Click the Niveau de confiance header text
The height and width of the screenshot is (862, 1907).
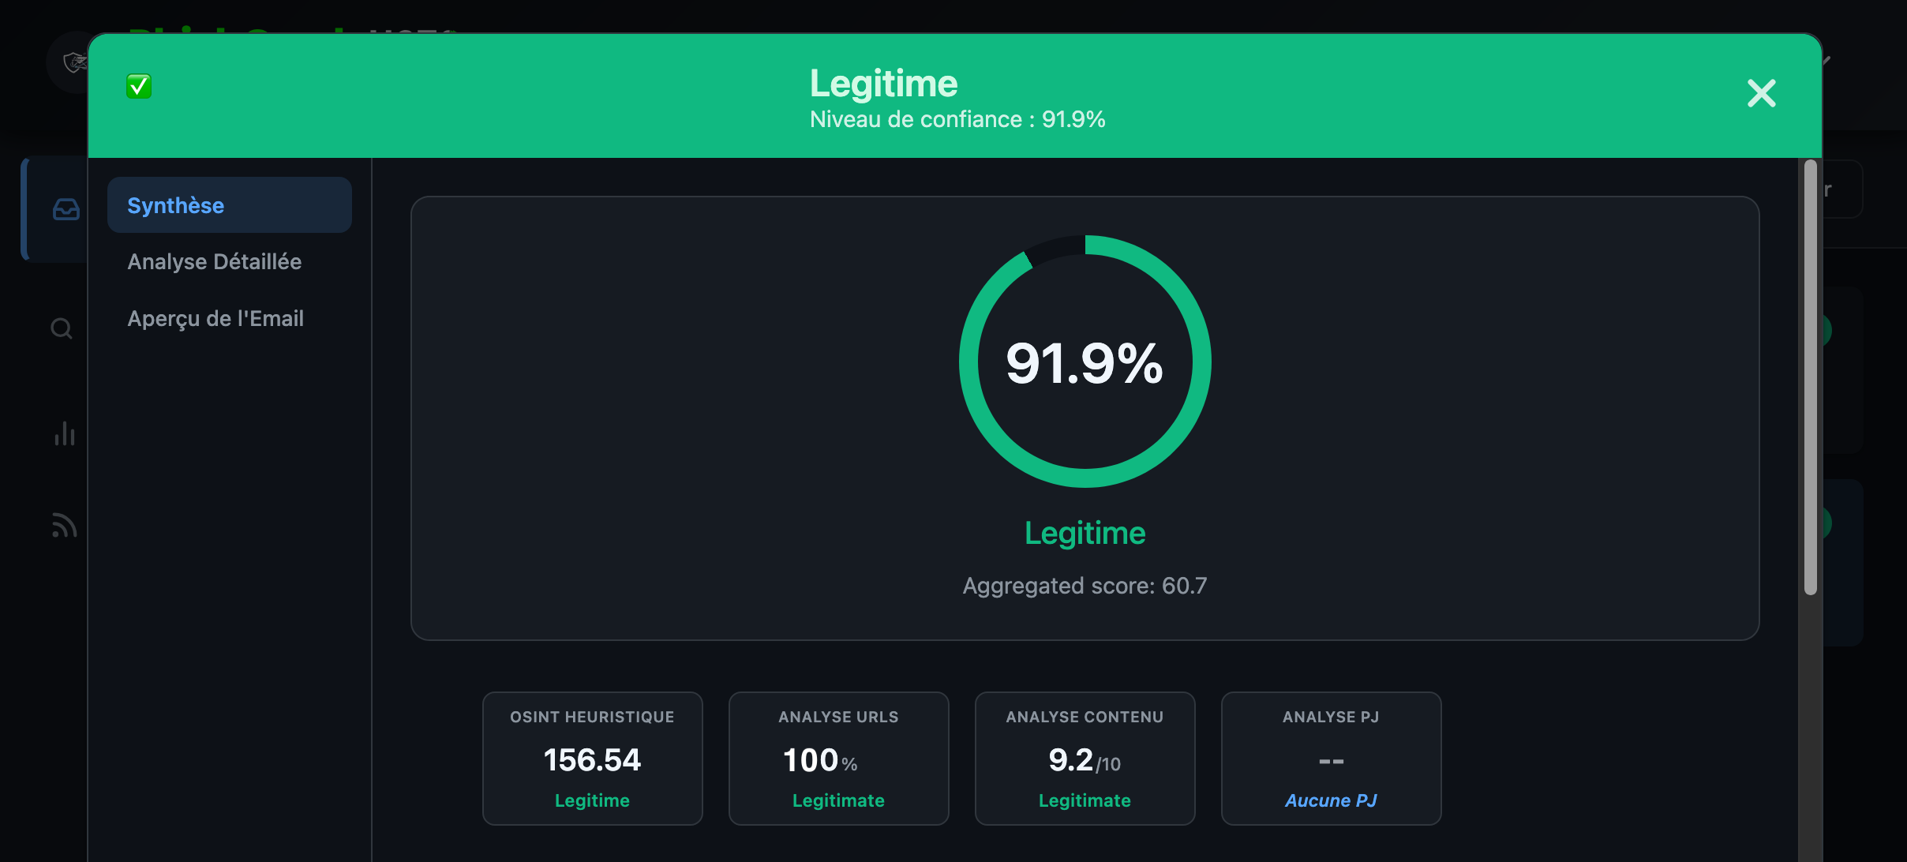pyautogui.click(x=957, y=119)
